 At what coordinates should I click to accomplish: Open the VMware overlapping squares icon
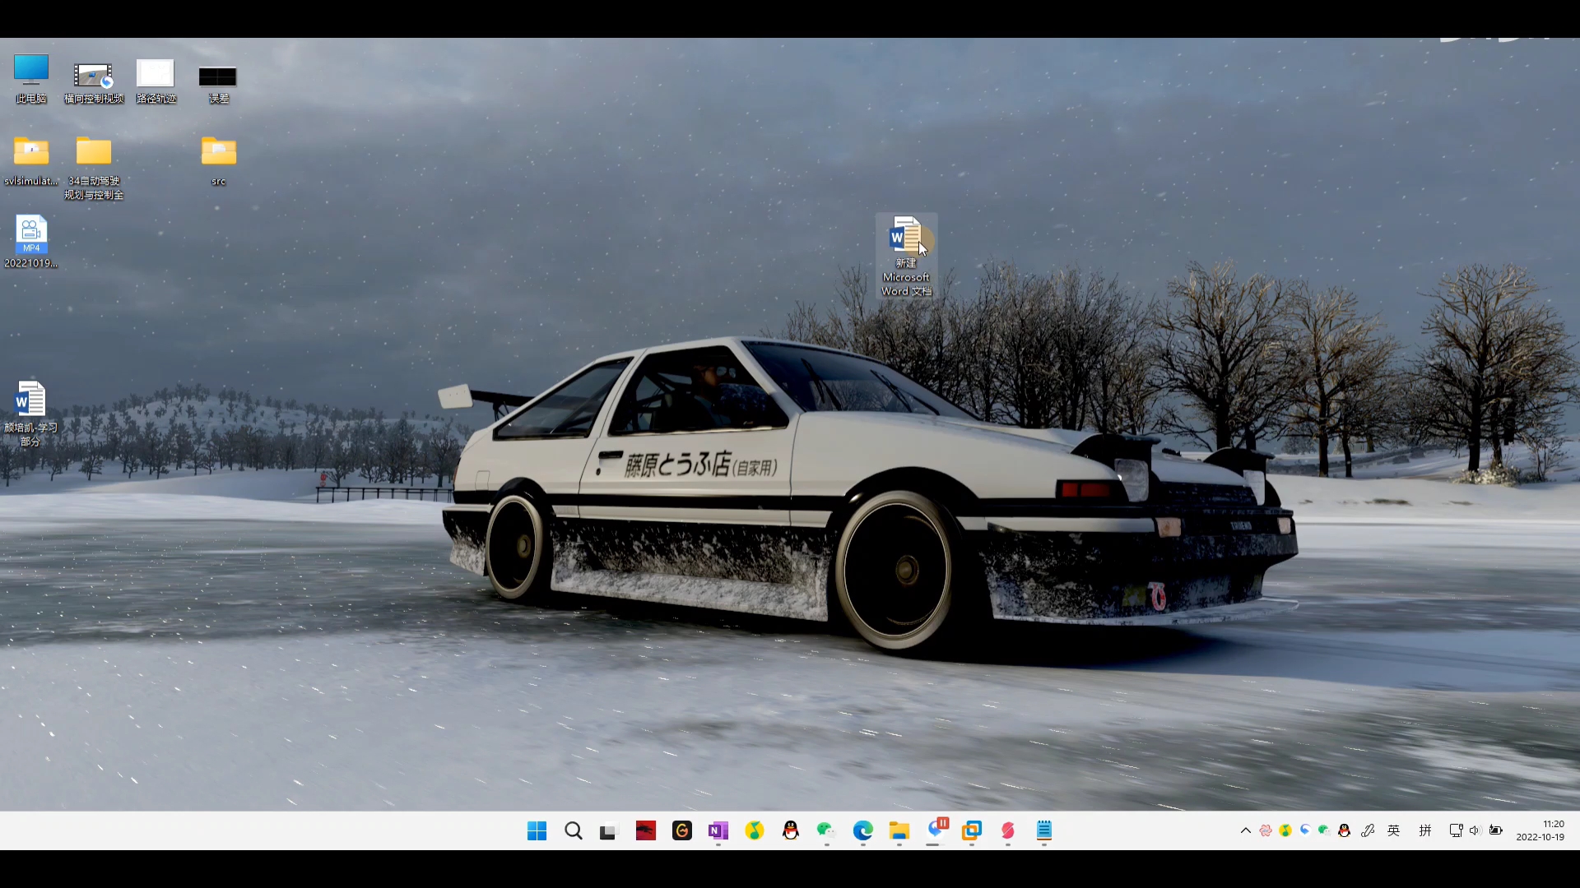tap(972, 831)
